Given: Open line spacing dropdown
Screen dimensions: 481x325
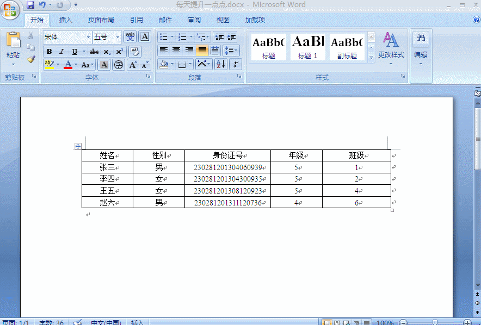Looking at the screenshot, I should pos(231,51).
